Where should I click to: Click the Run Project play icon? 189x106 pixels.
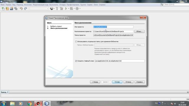[66, 9]
